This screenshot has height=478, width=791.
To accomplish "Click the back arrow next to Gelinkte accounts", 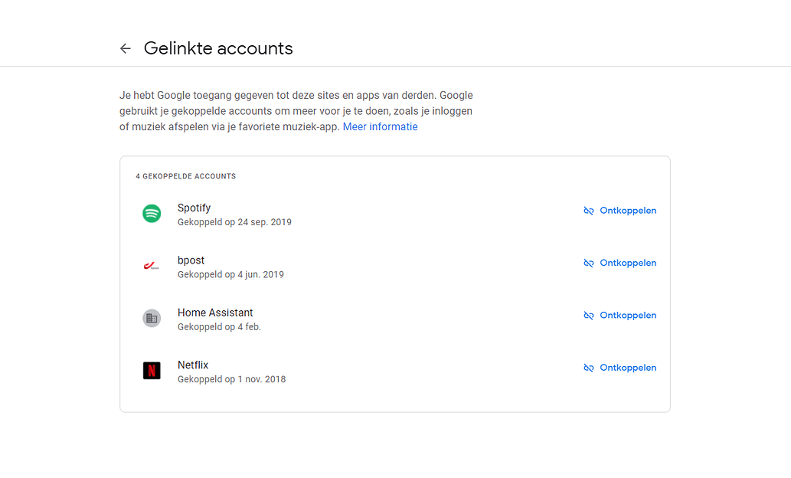I will (126, 47).
